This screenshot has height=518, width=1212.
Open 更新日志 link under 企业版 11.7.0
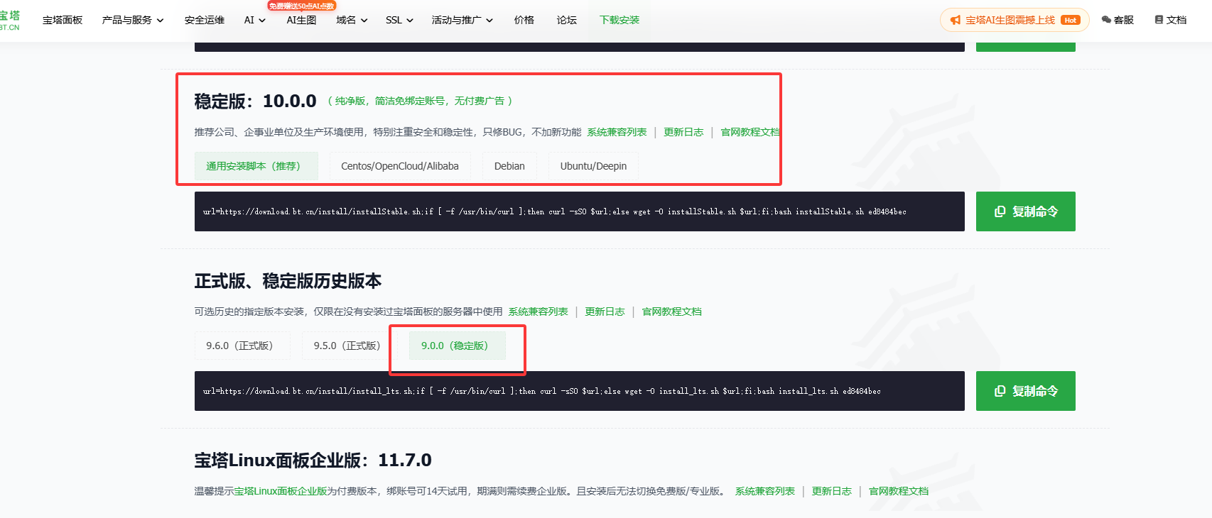click(x=831, y=491)
